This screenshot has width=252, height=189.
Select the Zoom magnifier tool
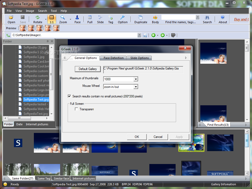coord(63,19)
